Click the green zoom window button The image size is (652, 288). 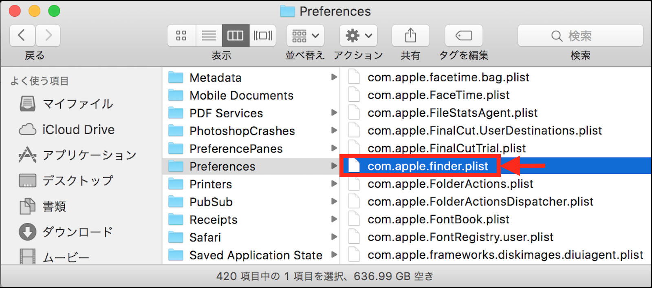coord(54,11)
